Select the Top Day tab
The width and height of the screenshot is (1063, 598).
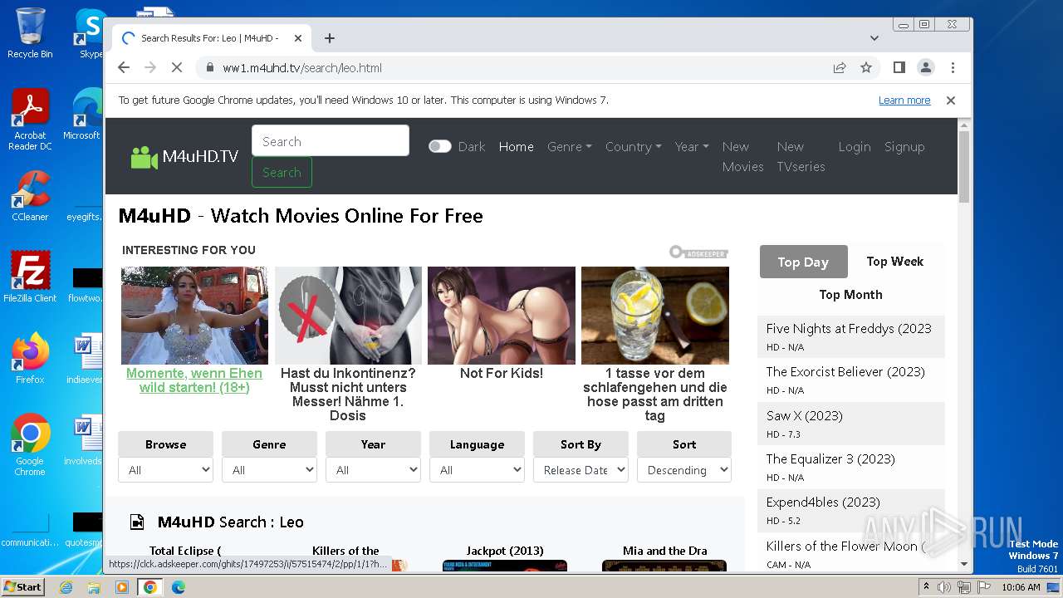click(803, 262)
